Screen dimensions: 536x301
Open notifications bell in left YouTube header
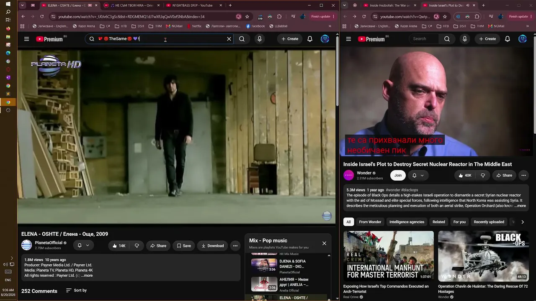tap(310, 39)
